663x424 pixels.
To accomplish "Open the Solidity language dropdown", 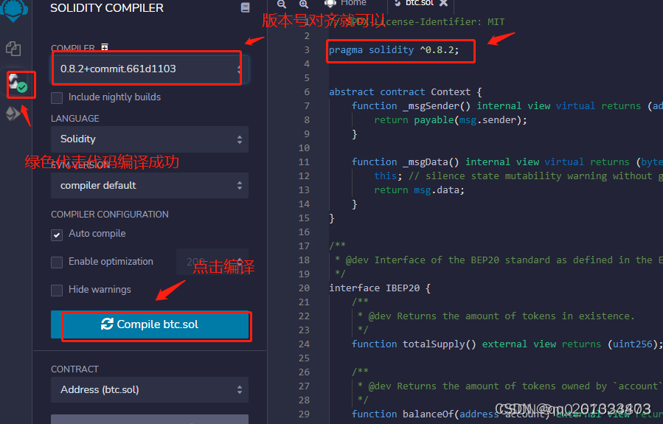I will [150, 139].
